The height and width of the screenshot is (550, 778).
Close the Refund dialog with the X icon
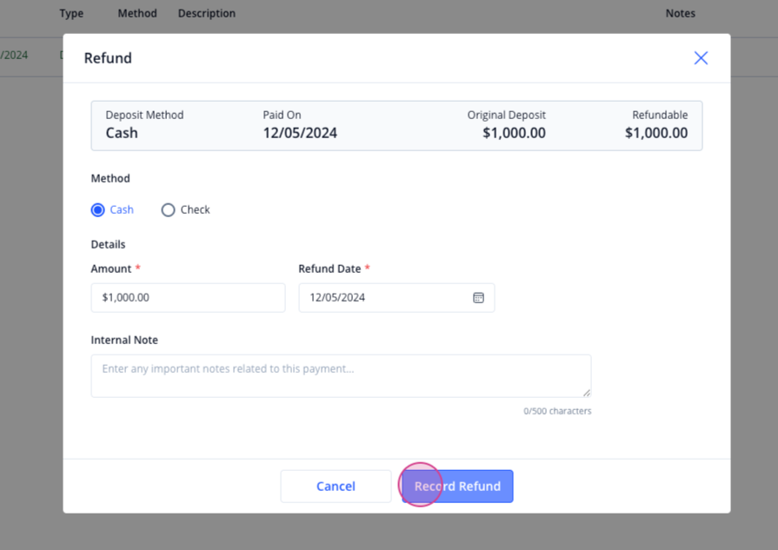click(x=701, y=58)
